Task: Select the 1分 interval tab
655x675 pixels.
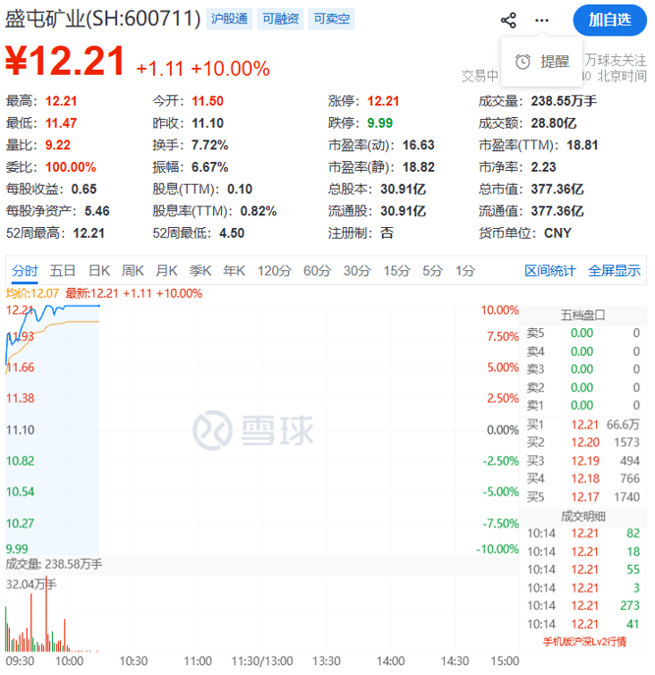Action: (x=464, y=271)
